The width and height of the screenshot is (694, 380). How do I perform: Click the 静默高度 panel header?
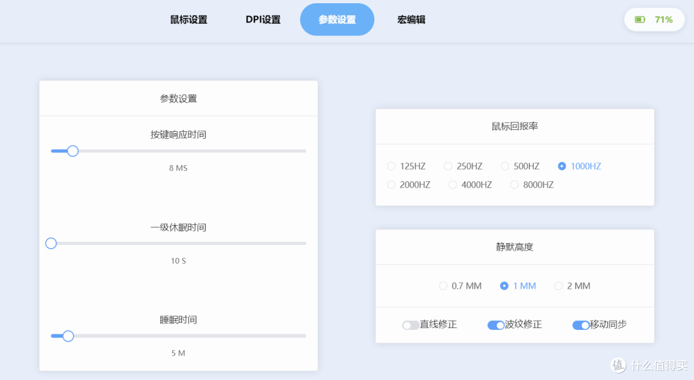coord(515,247)
